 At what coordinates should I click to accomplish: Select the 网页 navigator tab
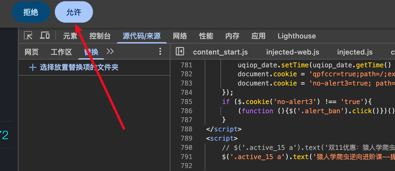click(32, 52)
